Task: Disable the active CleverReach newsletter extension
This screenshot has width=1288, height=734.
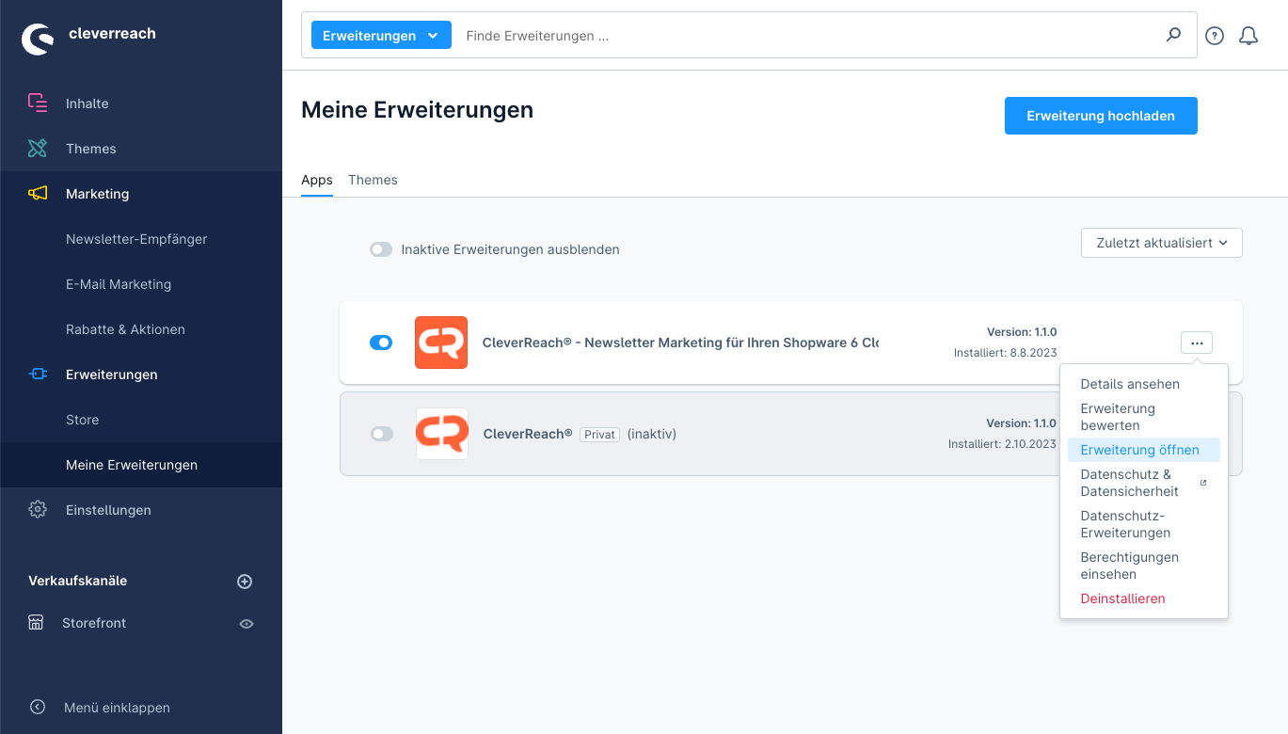Action: 381,343
